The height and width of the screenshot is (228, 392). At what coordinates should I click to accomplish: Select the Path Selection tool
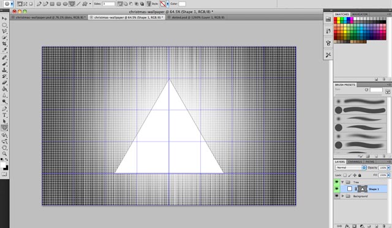pos(4,121)
